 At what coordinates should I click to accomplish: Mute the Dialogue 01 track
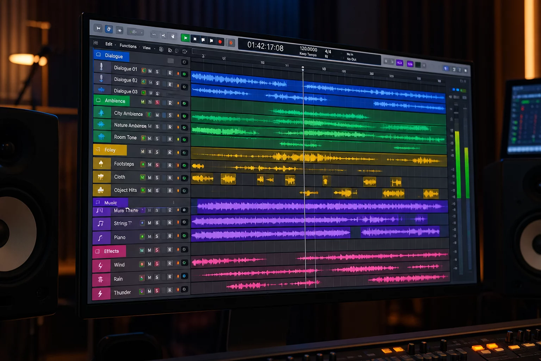click(x=150, y=71)
